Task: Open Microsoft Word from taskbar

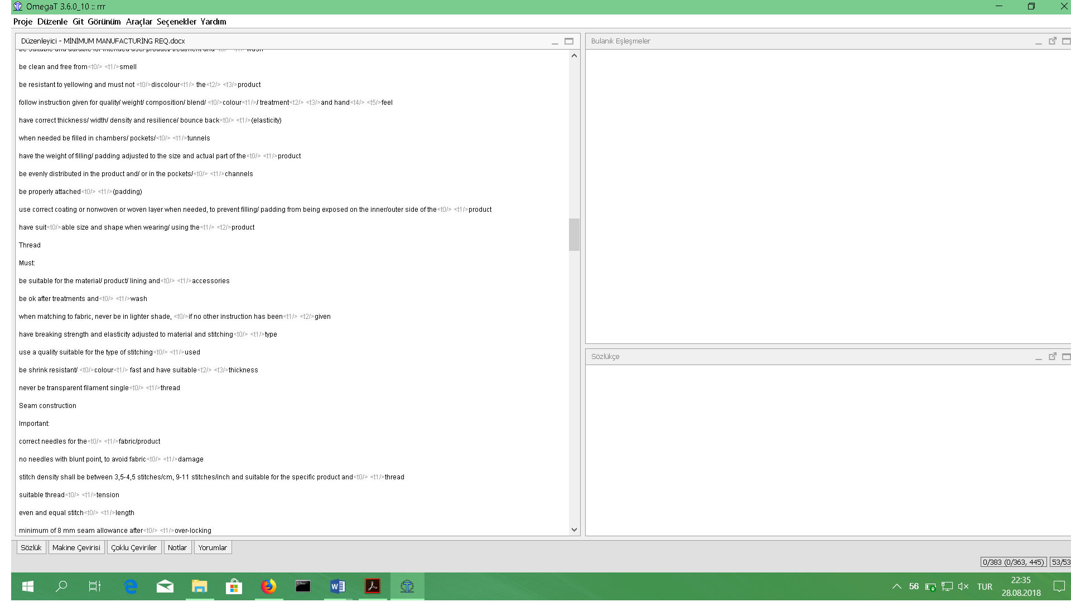Action: tap(337, 586)
